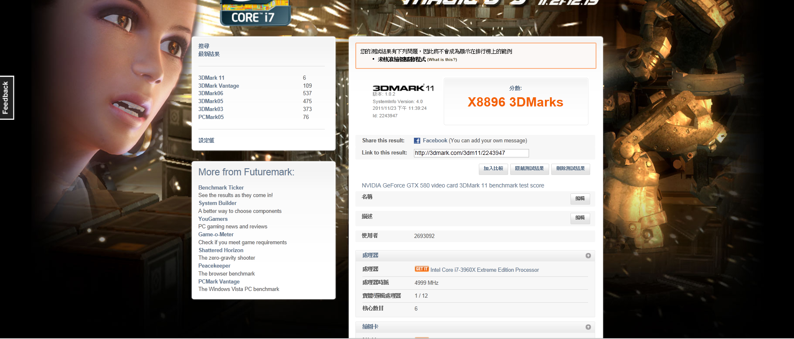
Task: Click the Intel Core i7 logo badge
Action: pos(255,13)
